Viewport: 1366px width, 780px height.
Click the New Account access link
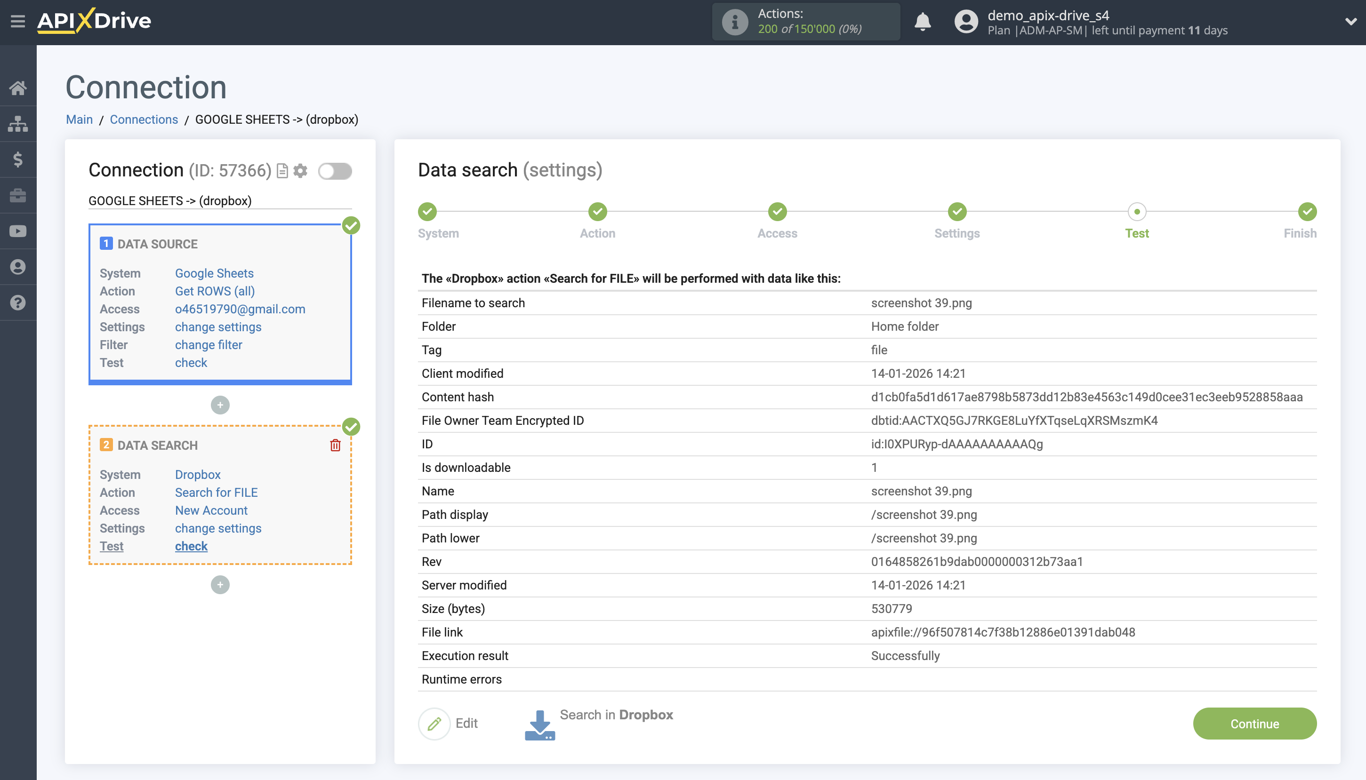211,510
